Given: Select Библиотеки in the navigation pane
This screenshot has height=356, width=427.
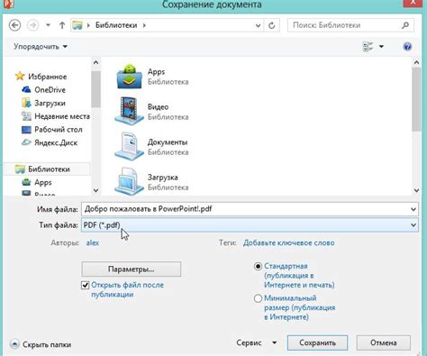Looking at the screenshot, I should (x=49, y=169).
